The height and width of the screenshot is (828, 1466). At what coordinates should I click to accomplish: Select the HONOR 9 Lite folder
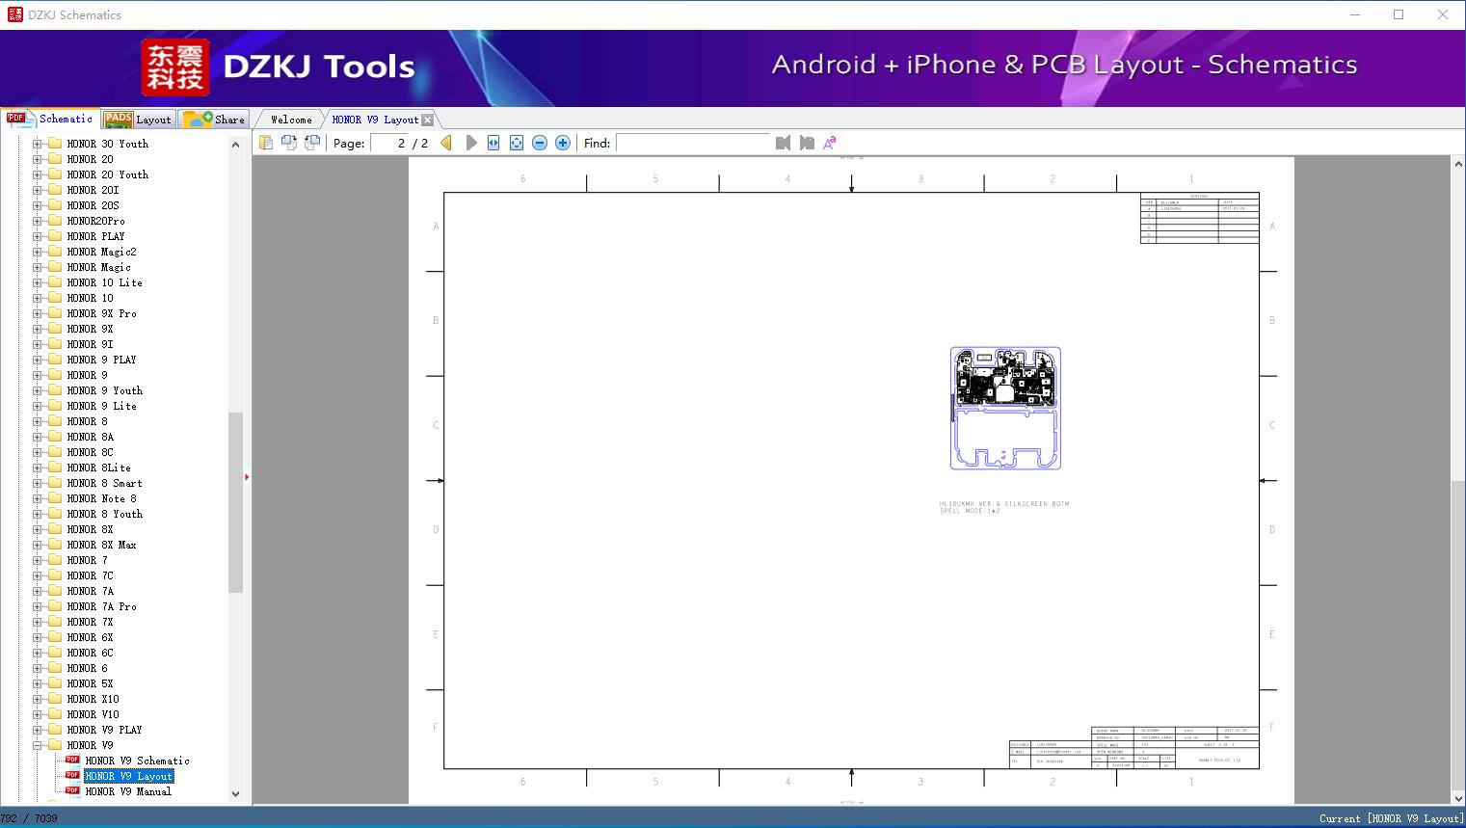tap(101, 406)
